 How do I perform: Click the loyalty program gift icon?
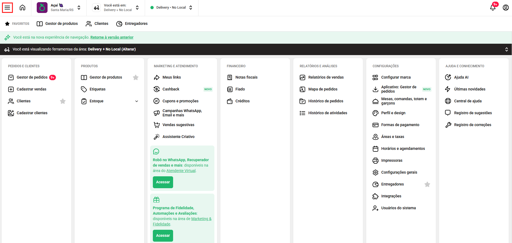[156, 200]
